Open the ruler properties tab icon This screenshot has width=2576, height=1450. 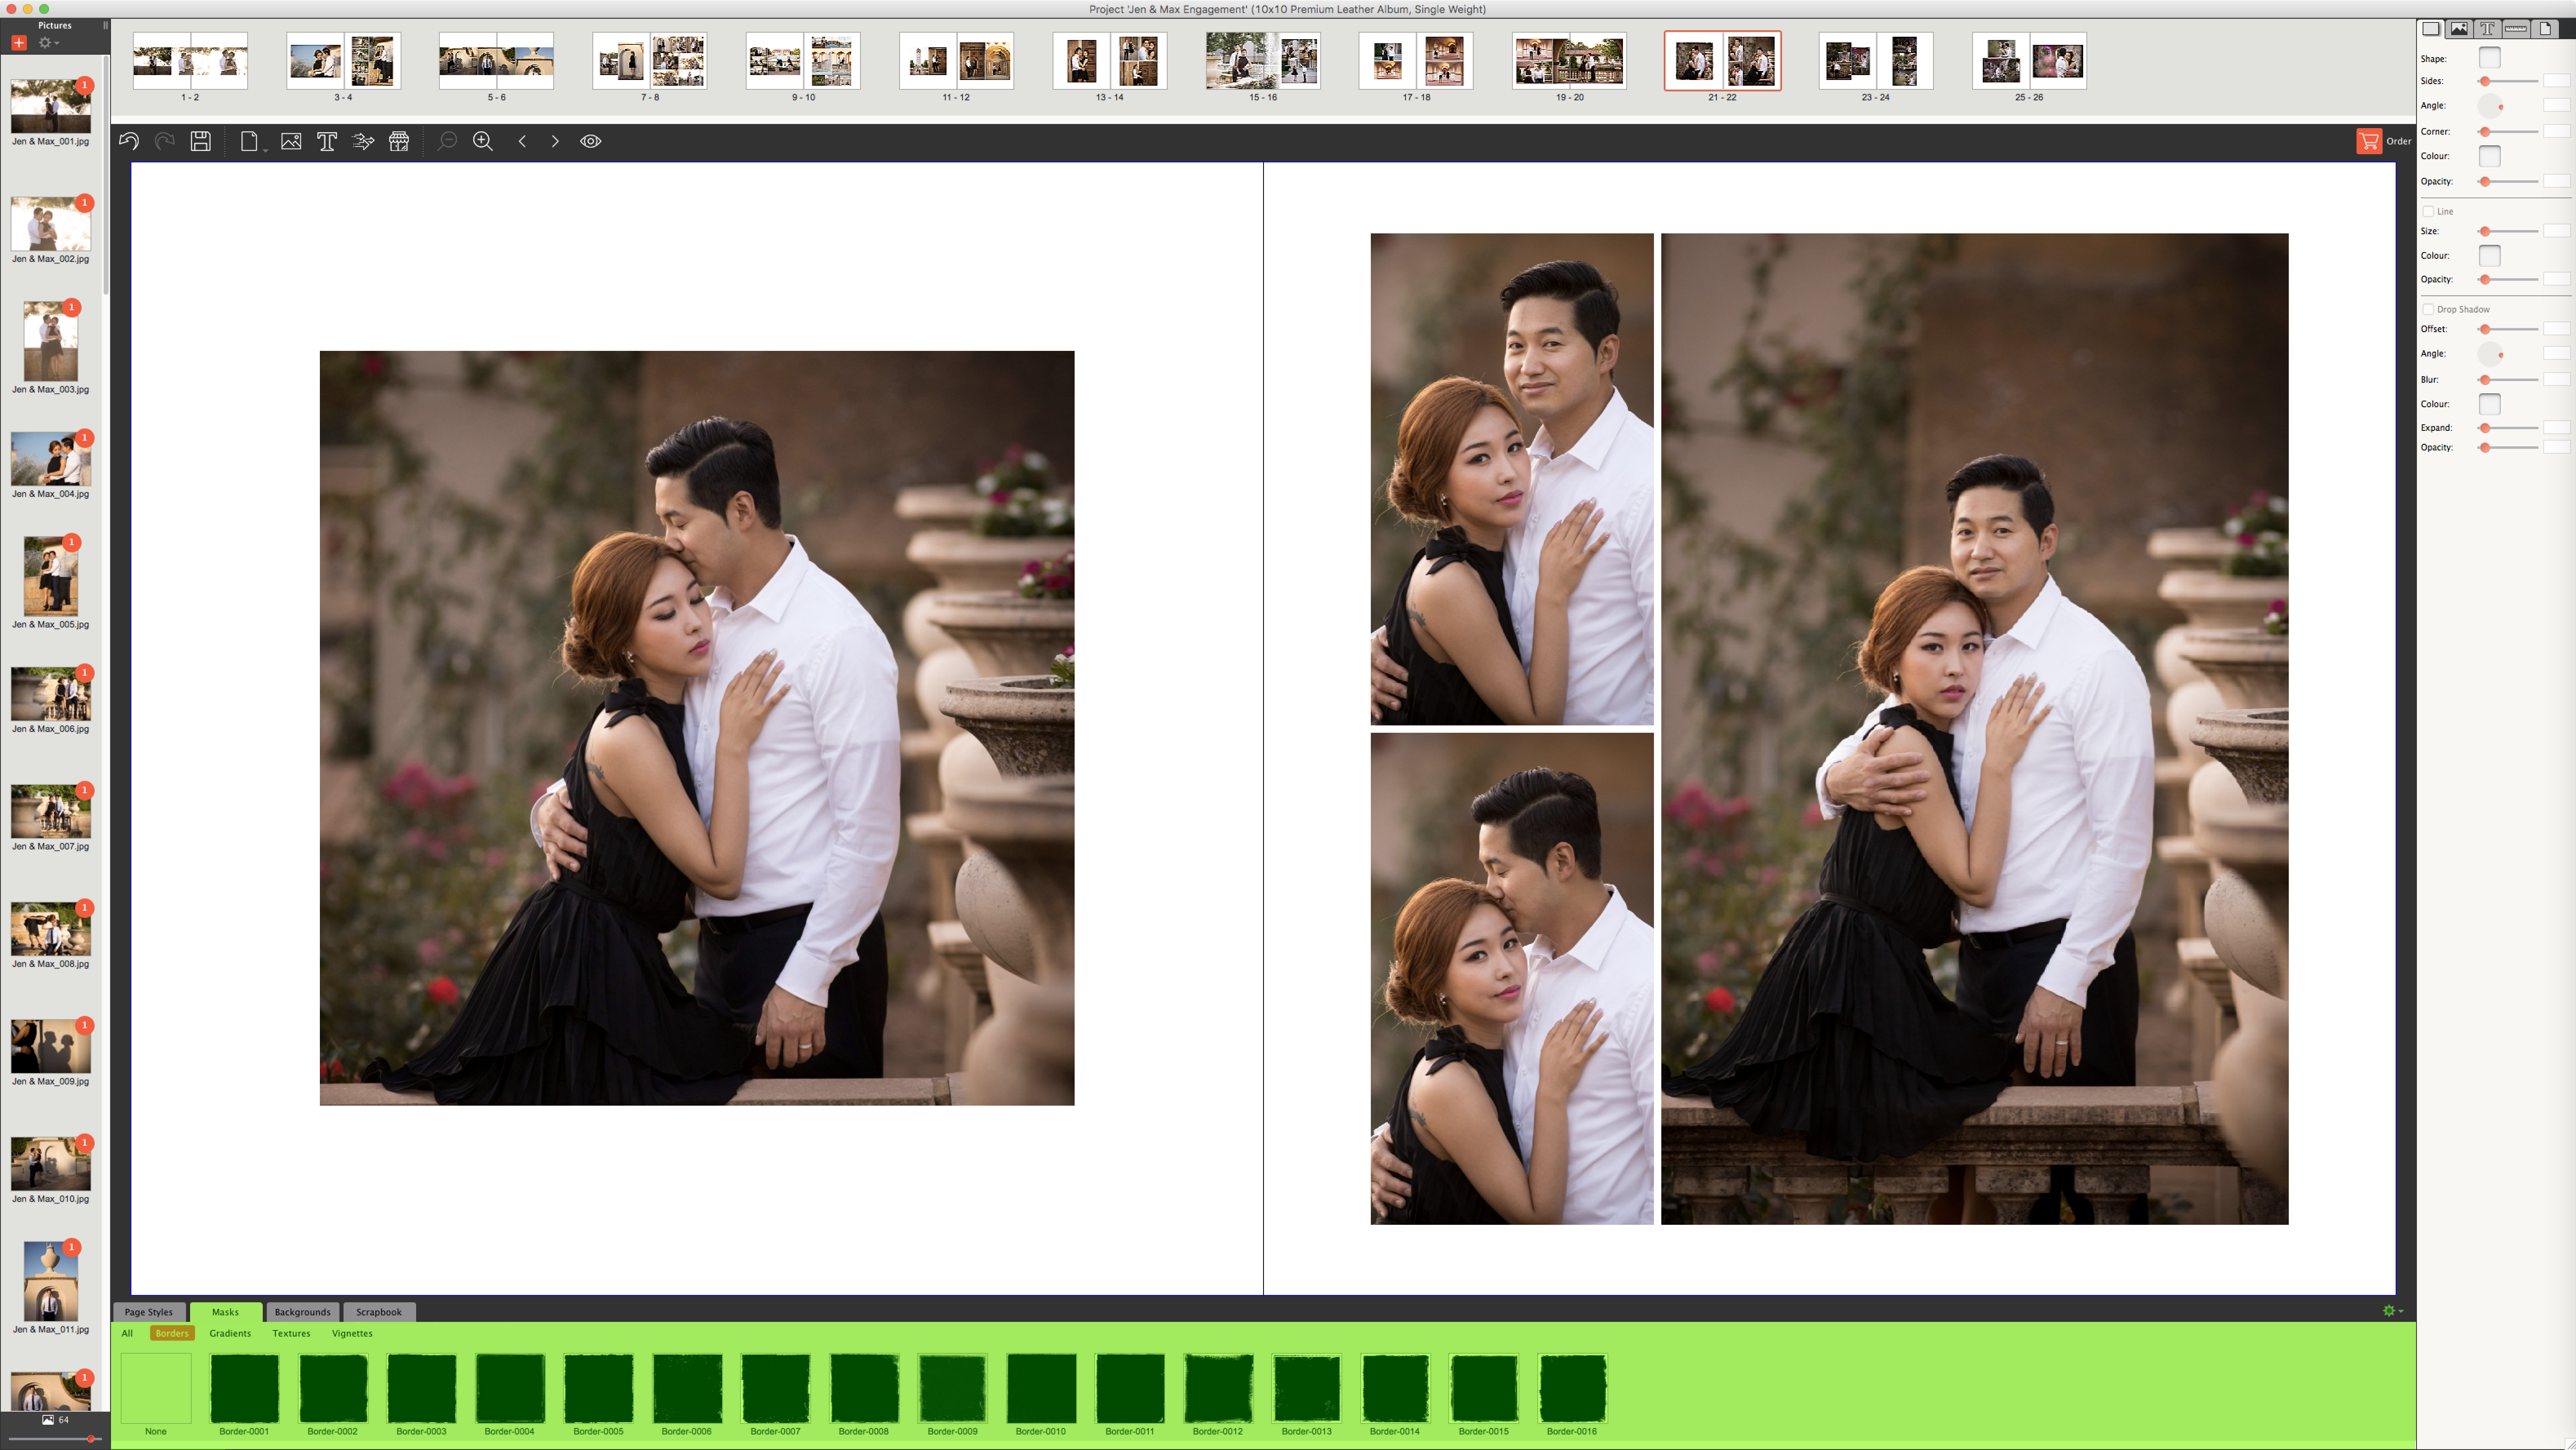[x=2516, y=28]
